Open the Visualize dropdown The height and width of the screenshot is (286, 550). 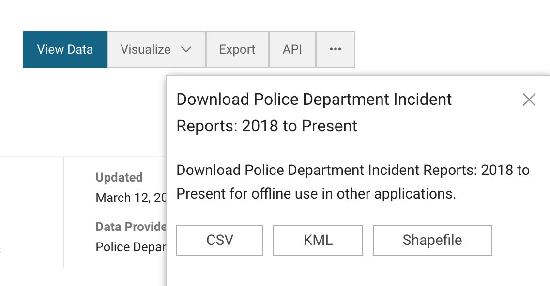click(156, 49)
